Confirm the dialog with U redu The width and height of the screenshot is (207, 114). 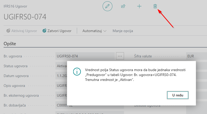click(178, 95)
